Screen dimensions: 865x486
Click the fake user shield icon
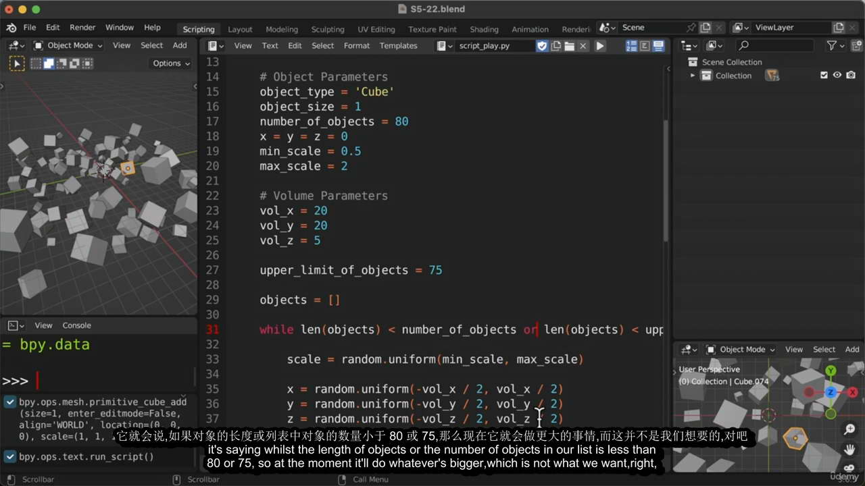tap(542, 46)
